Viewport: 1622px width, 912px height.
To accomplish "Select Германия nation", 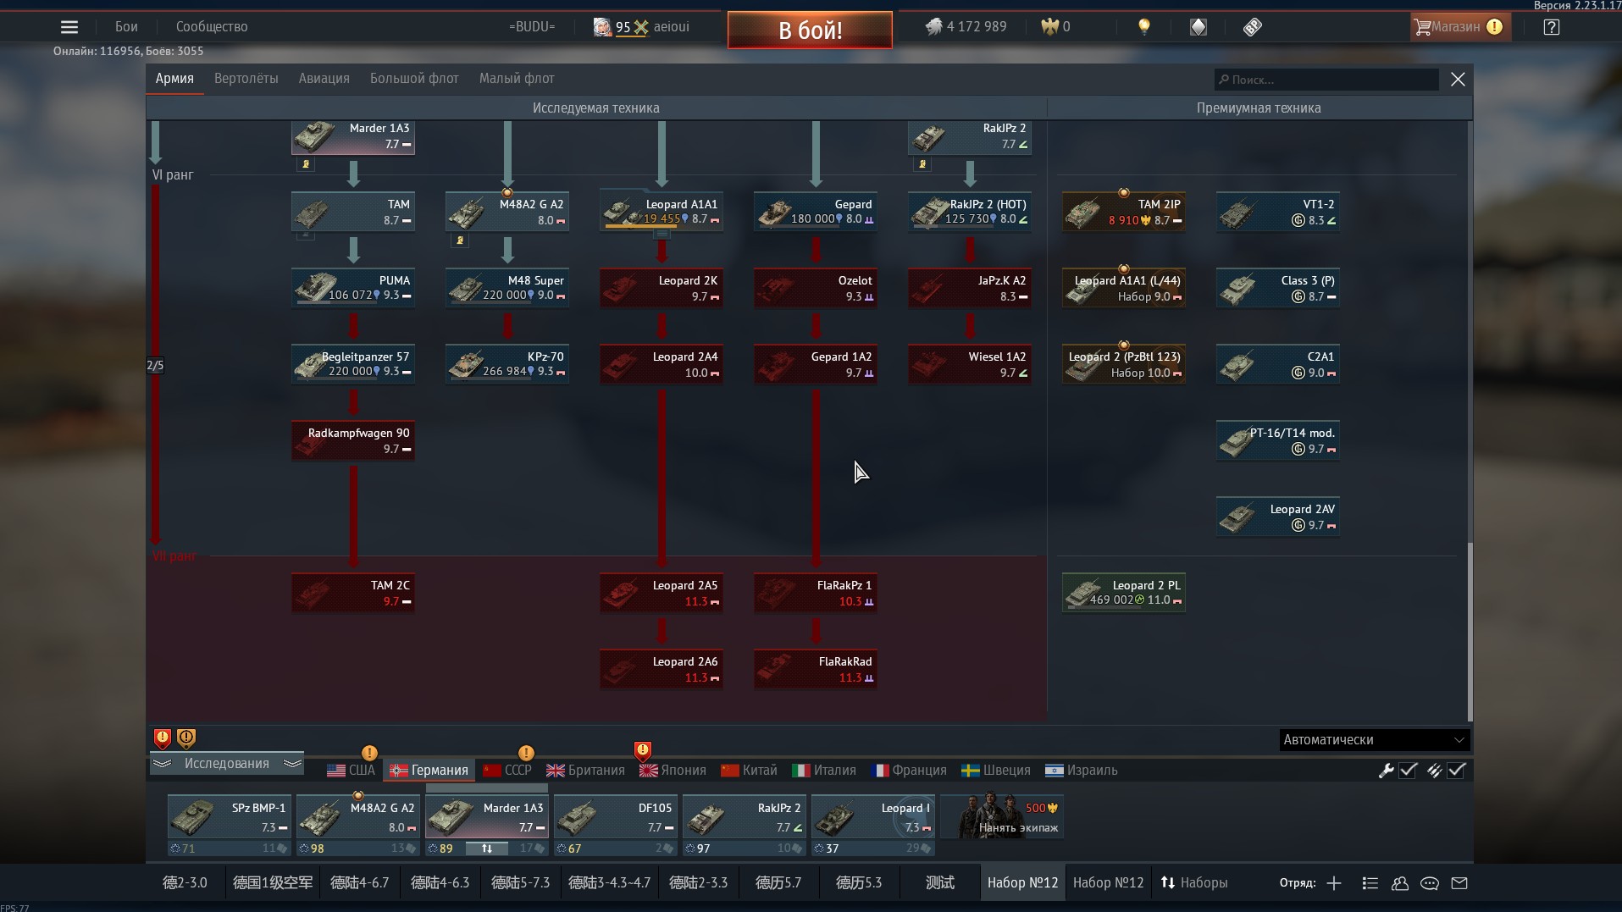I will click(429, 770).
